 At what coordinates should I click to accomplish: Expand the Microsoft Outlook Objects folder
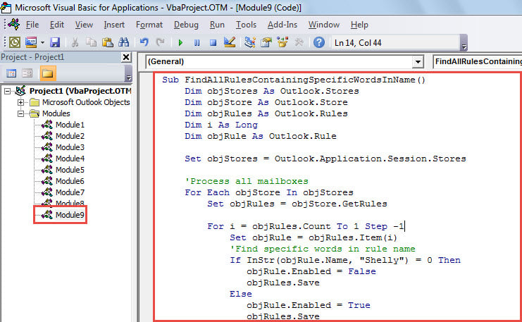(20, 102)
